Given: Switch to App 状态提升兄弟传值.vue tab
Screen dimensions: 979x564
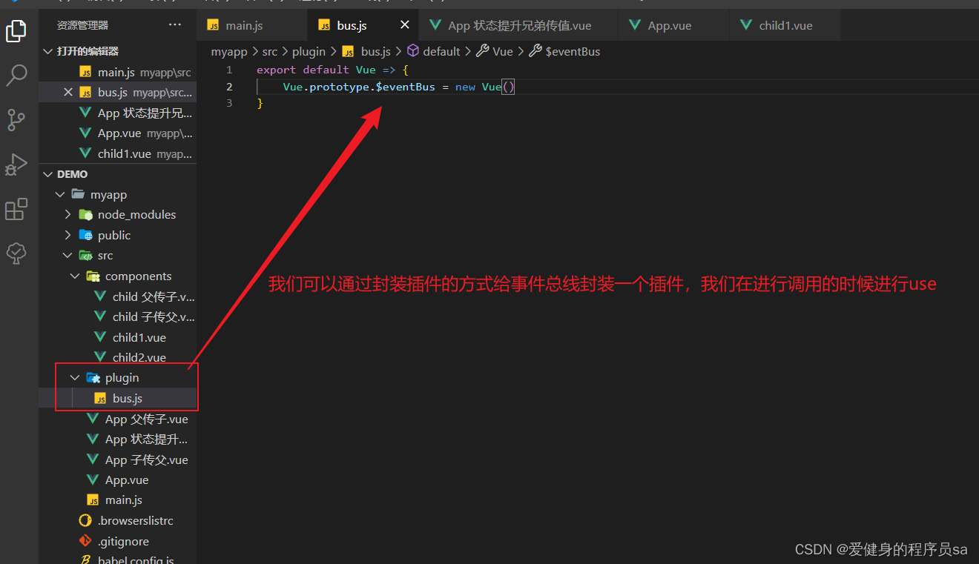Looking at the screenshot, I should (519, 25).
